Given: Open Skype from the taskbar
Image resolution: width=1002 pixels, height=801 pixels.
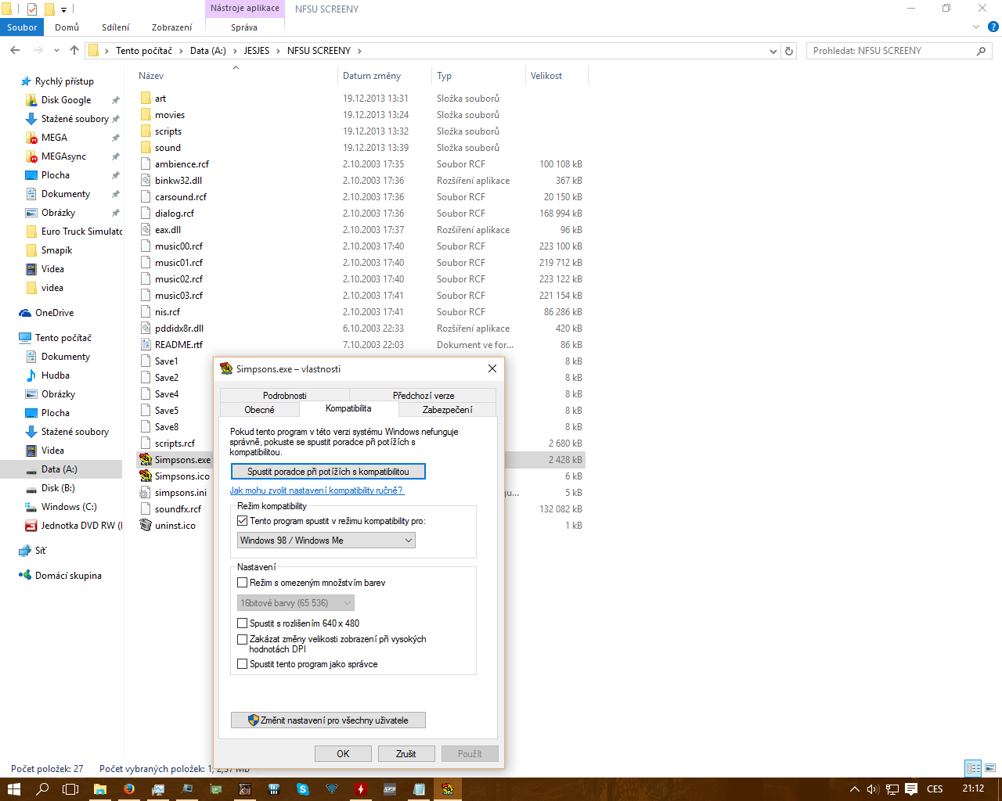Looking at the screenshot, I should [303, 789].
